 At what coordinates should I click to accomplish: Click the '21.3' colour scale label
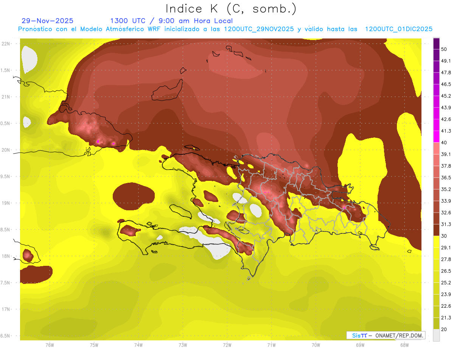coord(446,317)
